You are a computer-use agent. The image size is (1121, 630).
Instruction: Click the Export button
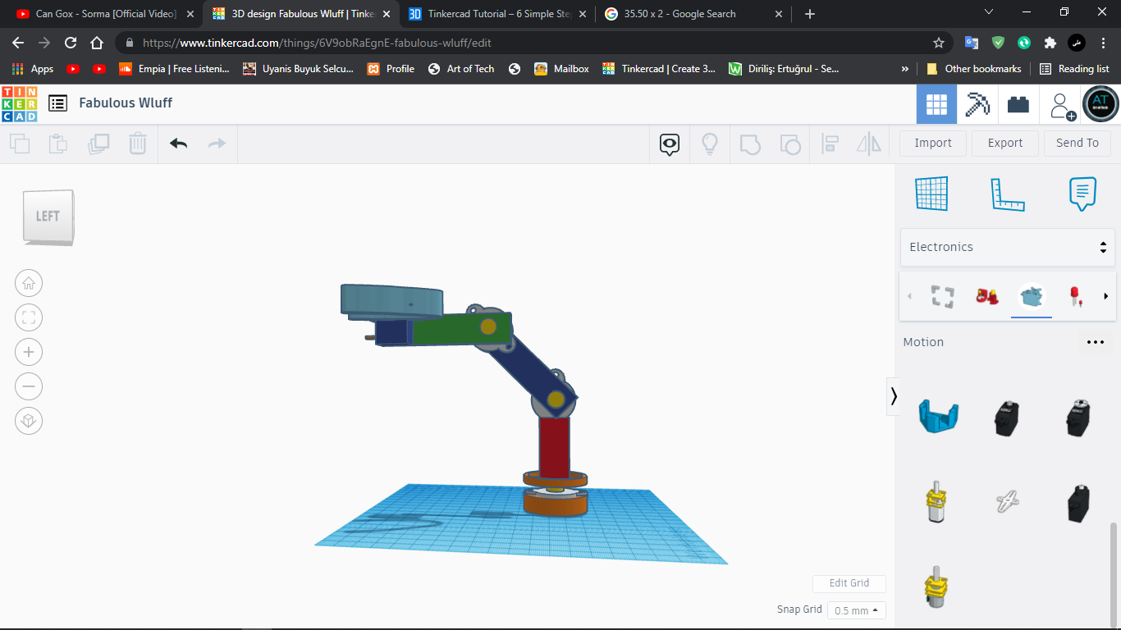pyautogui.click(x=1004, y=143)
